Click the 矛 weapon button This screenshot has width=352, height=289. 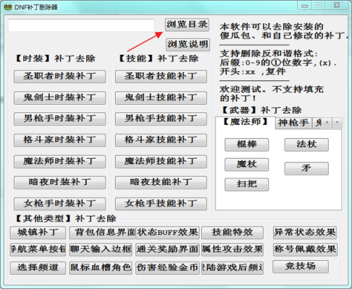click(306, 168)
